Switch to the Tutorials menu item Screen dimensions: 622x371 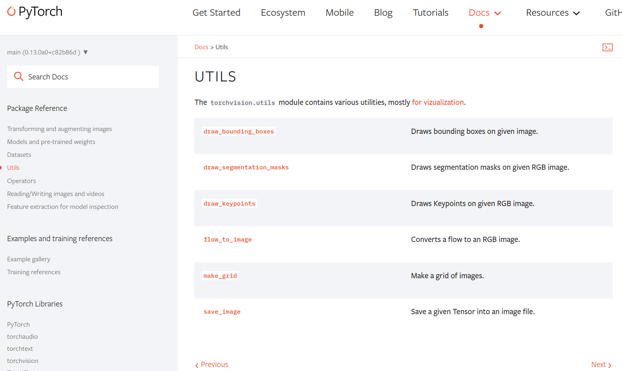[x=430, y=13]
